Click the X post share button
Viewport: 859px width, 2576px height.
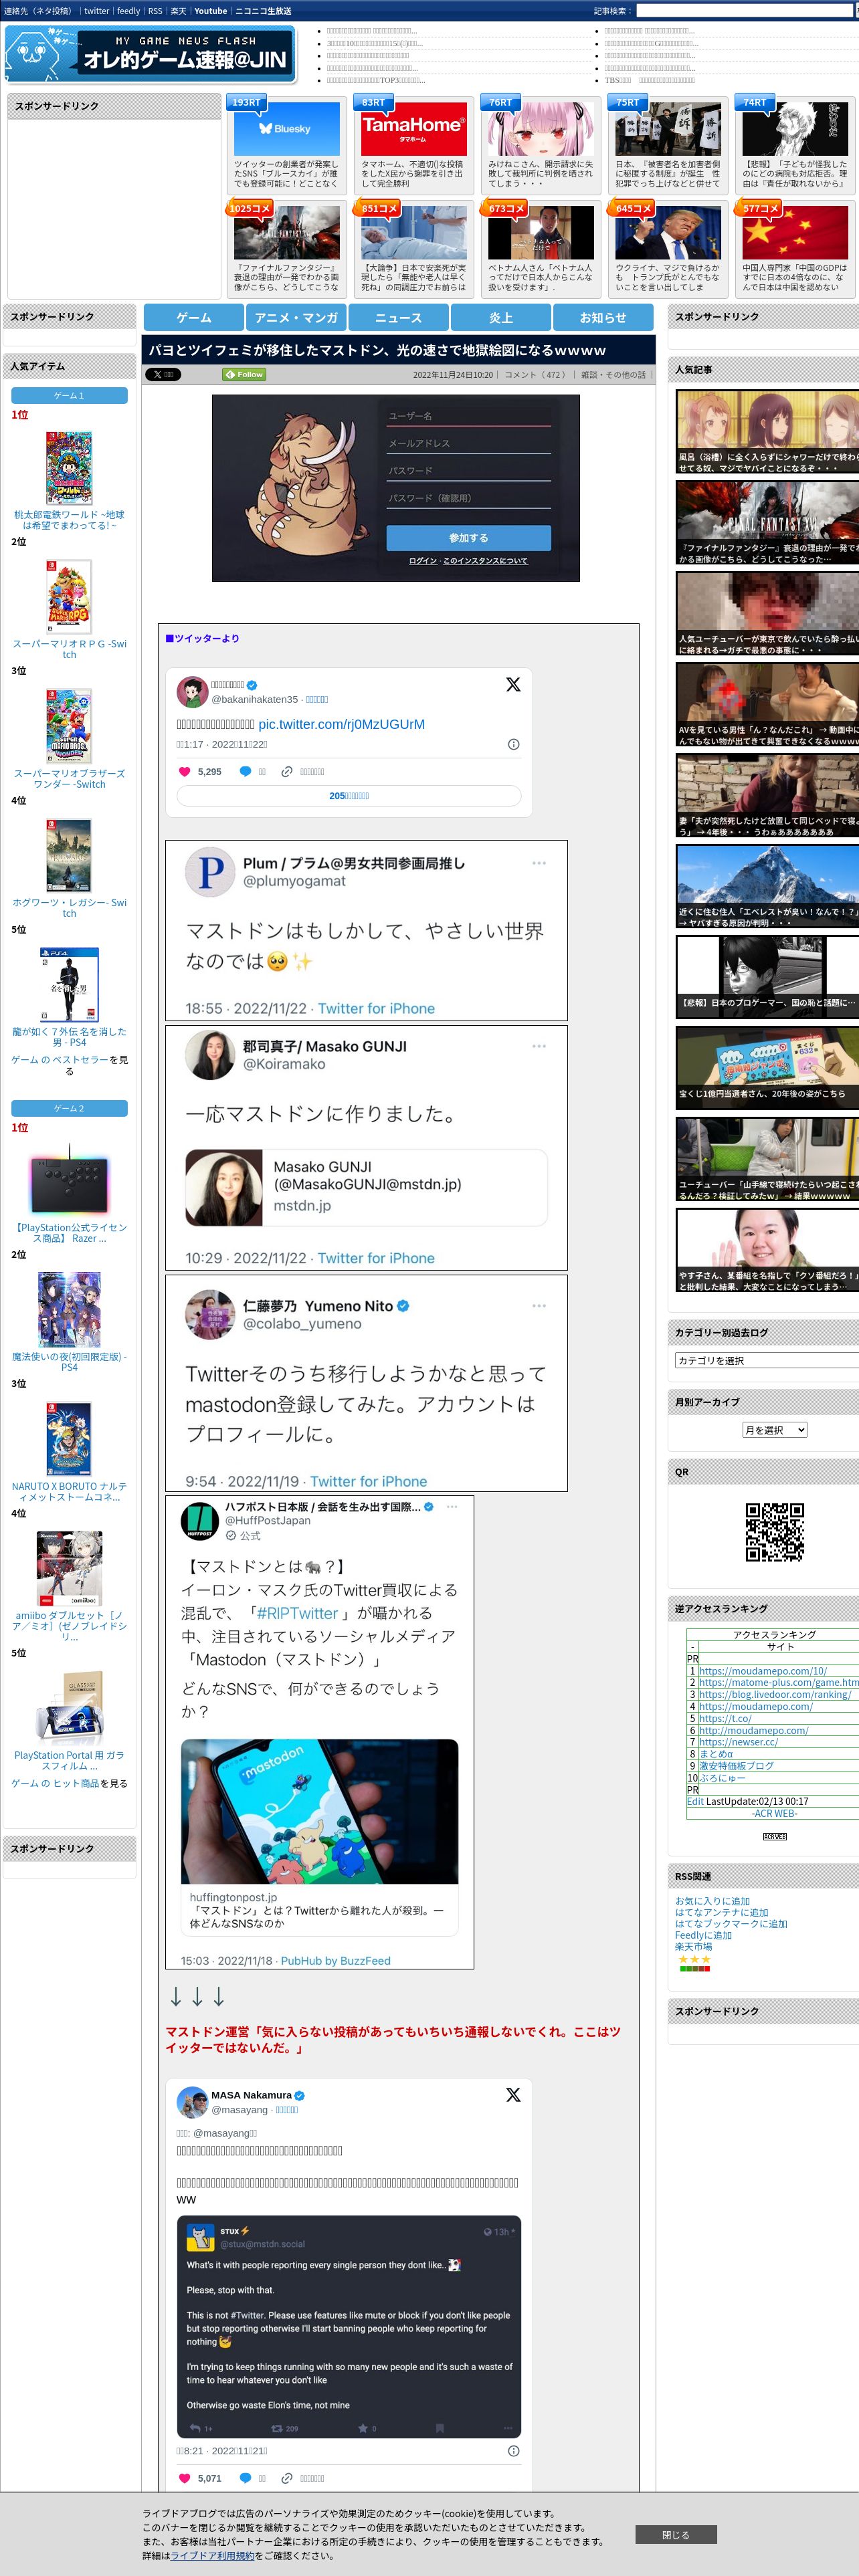[163, 375]
